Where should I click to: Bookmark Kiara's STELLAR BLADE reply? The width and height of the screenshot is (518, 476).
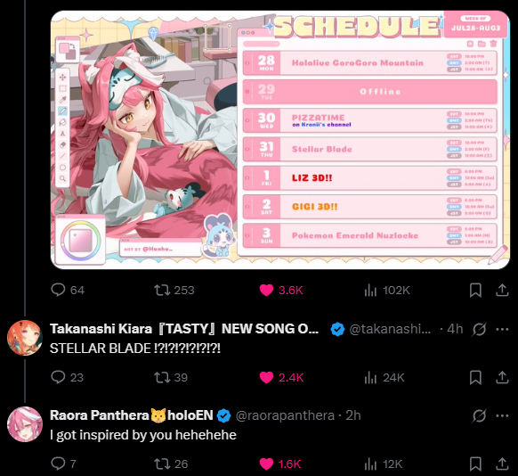pyautogui.click(x=475, y=377)
